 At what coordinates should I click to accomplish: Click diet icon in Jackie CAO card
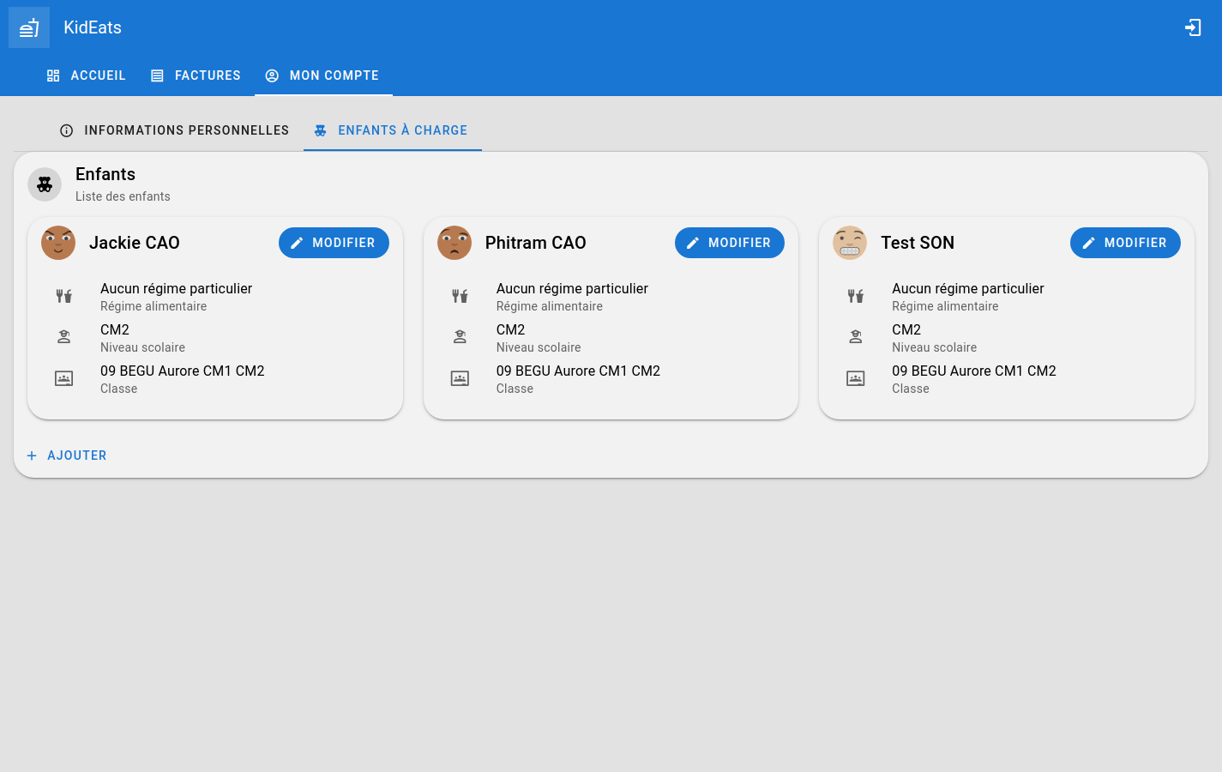coord(64,296)
